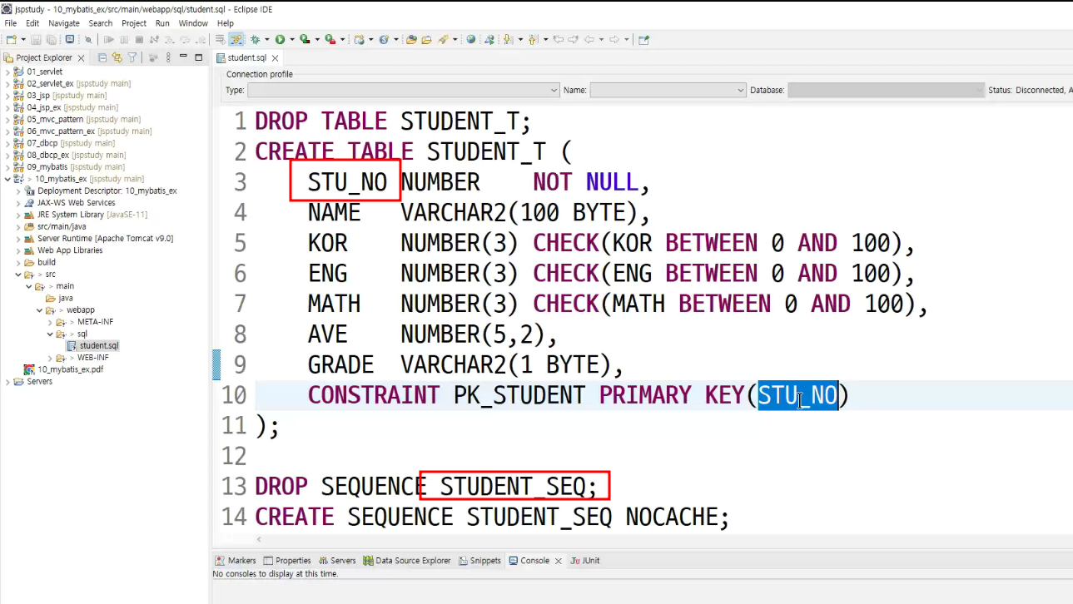
Task: Select the JRE System Library entry
Action: [87, 215]
